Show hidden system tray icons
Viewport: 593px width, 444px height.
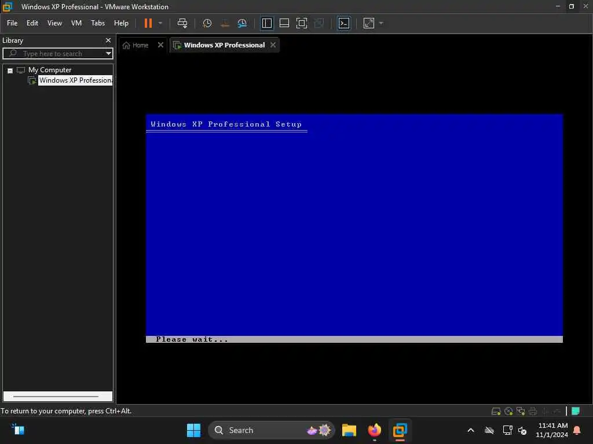pos(471,430)
